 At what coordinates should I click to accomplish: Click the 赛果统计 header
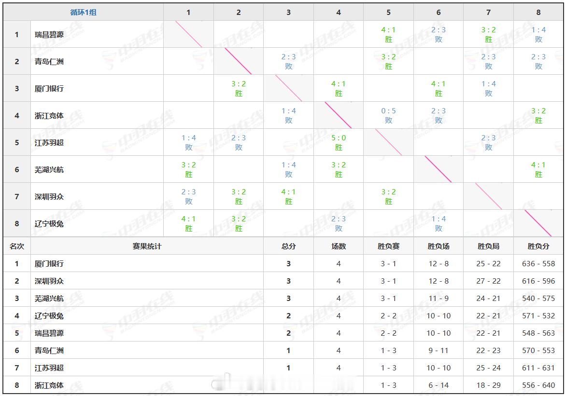click(147, 246)
